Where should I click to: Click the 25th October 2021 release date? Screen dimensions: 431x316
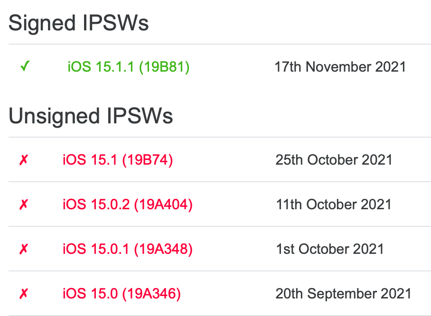point(334,160)
